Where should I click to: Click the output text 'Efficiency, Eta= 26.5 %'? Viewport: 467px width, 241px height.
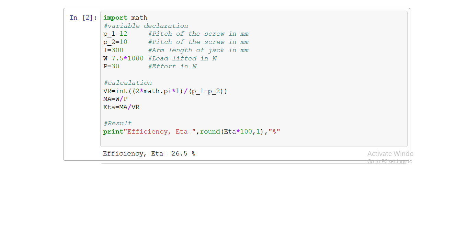[149, 153]
